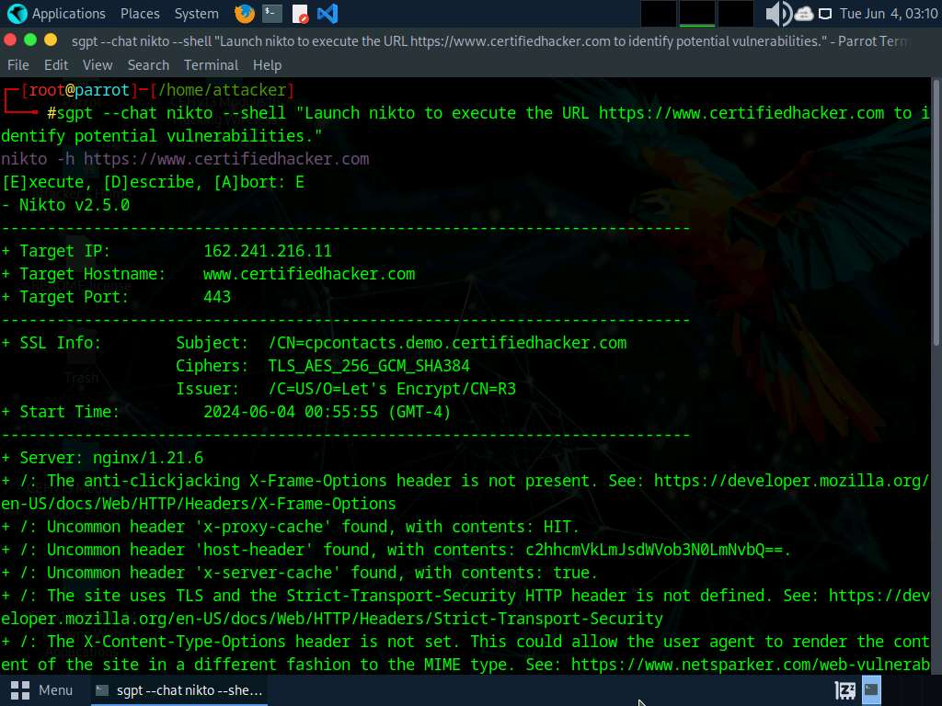
Task: Open the System menu
Action: tap(196, 14)
